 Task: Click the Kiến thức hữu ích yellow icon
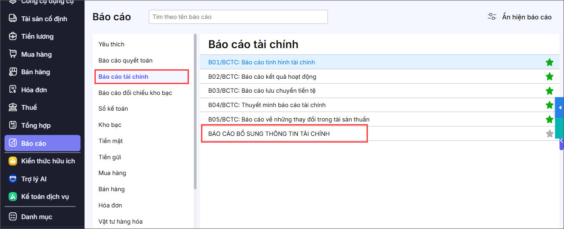point(13,161)
